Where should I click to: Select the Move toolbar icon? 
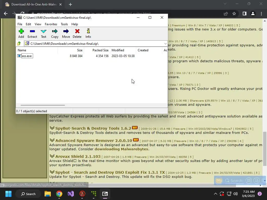point(66,34)
